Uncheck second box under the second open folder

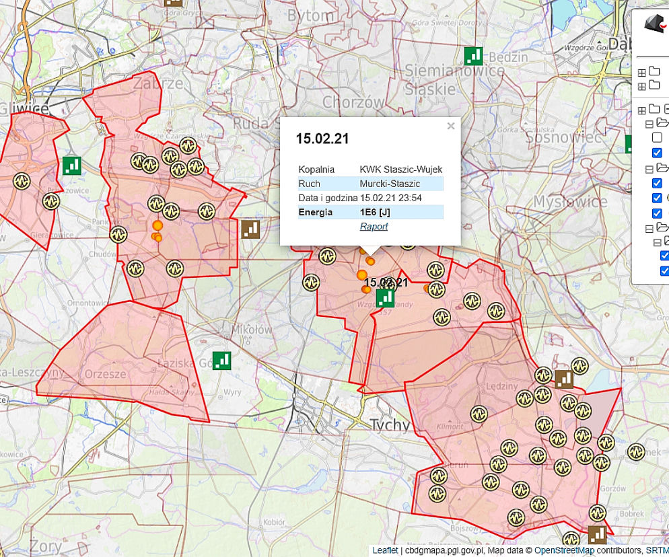pos(657,198)
